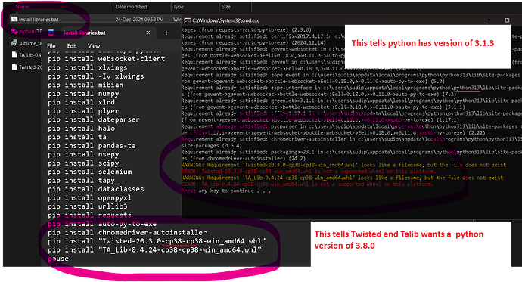Open the View menu in Notepad
This screenshot has height=282, width=522.
point(94,46)
